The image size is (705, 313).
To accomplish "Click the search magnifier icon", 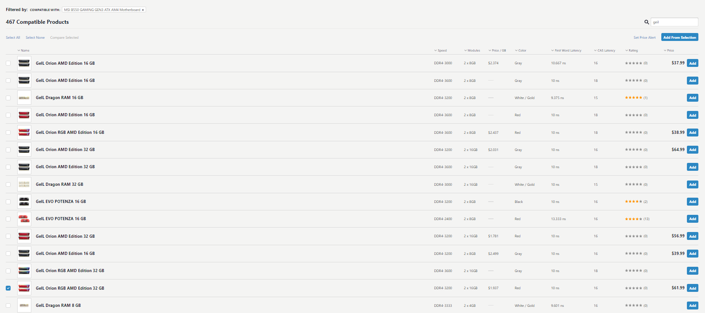I will click(646, 22).
